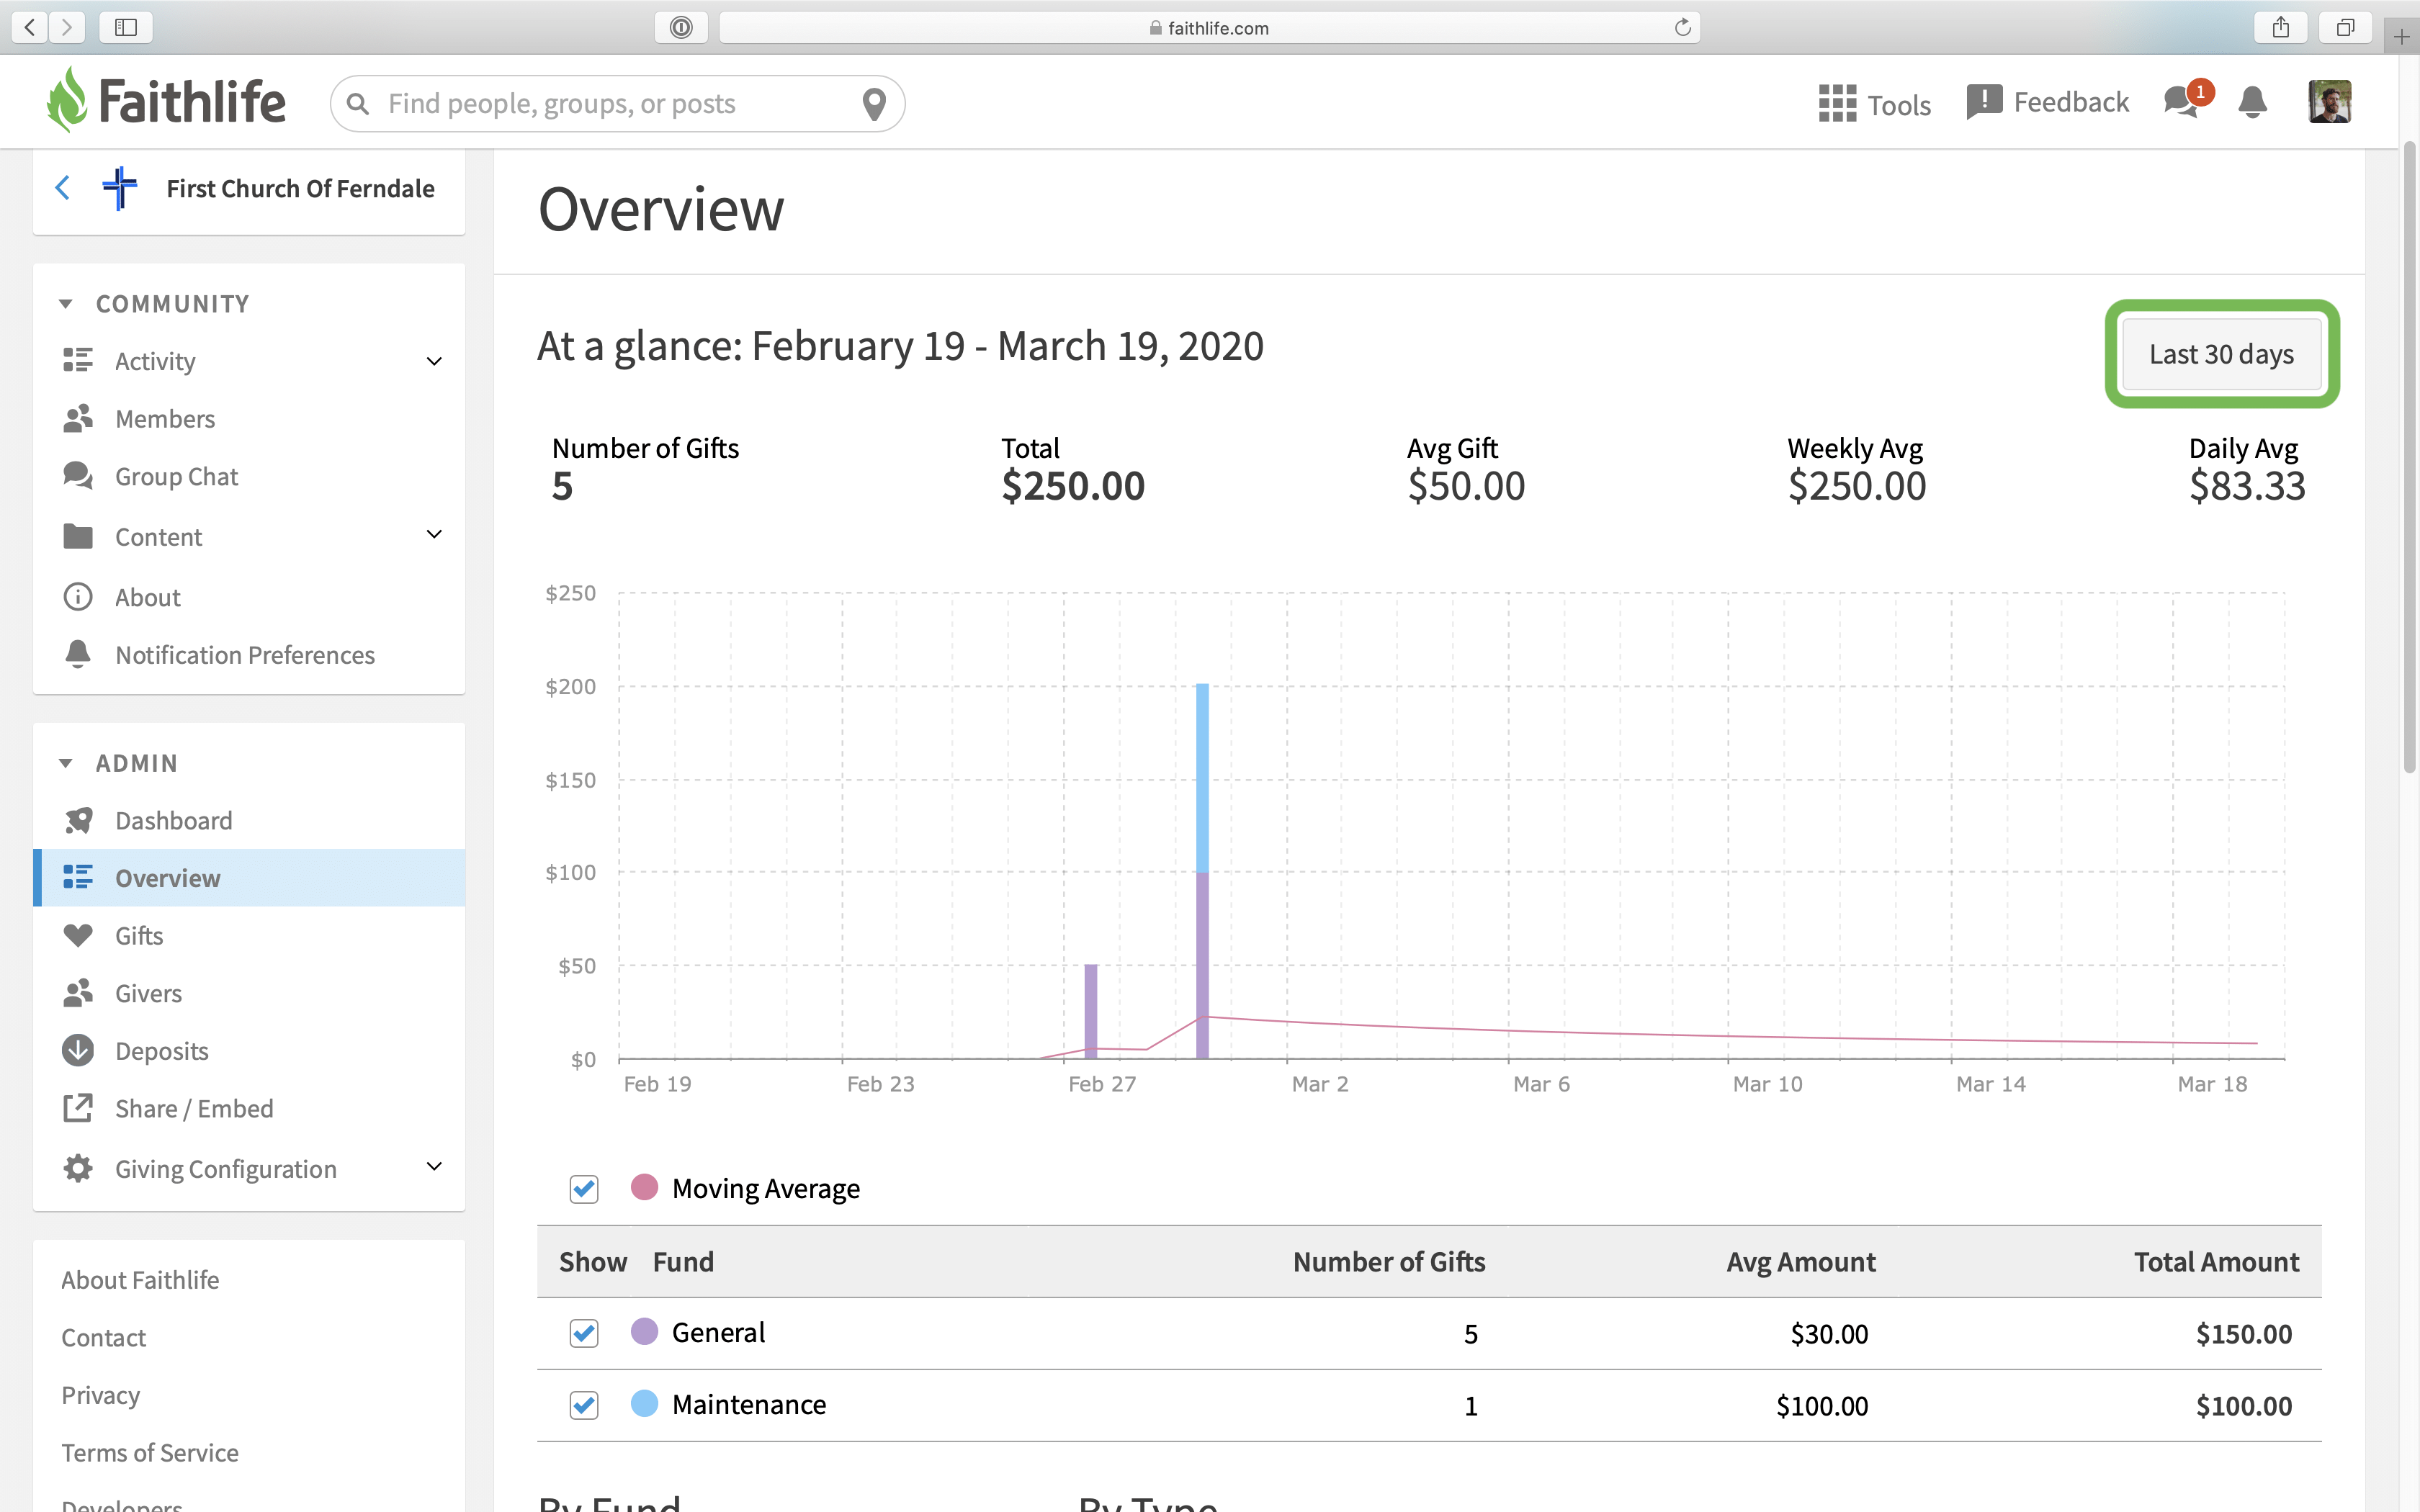This screenshot has height=1512, width=2420.
Task: Collapse the ADMIN section triangle
Action: click(66, 763)
